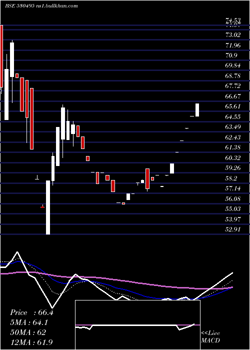The image size is (250, 350).
Task: Click the 73.02 price axis label
Action: tap(233, 35)
